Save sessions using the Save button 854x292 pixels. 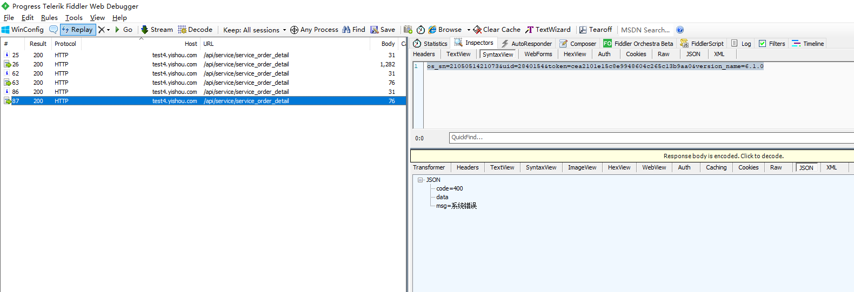[x=383, y=30]
